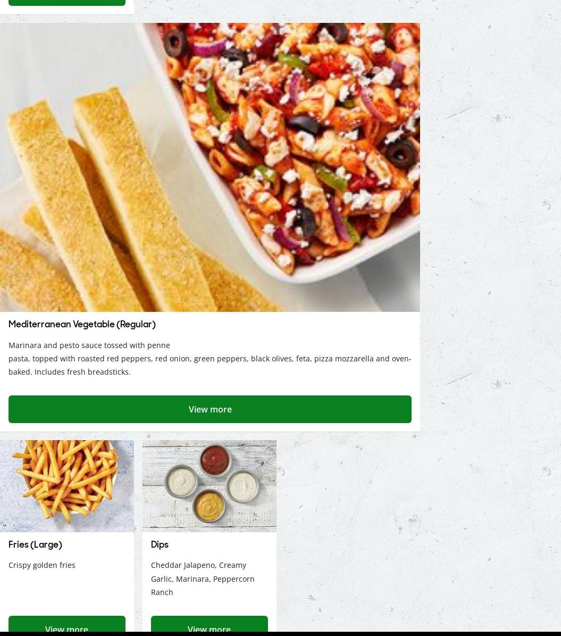Select the Mediterranean Vegetable (Regular) title
The image size is (561, 636).
tap(82, 325)
